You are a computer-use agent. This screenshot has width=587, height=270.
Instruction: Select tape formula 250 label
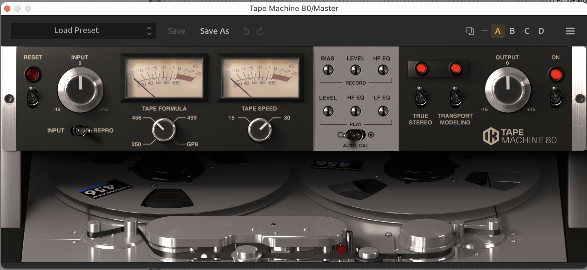(x=136, y=144)
